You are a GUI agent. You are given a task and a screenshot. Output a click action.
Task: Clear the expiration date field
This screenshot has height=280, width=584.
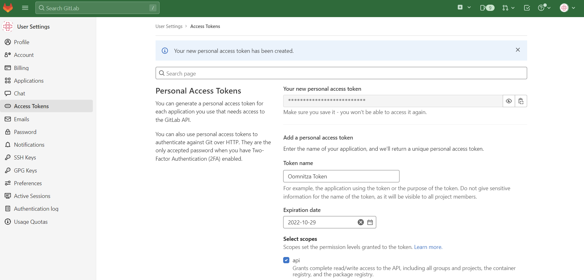[x=360, y=222]
